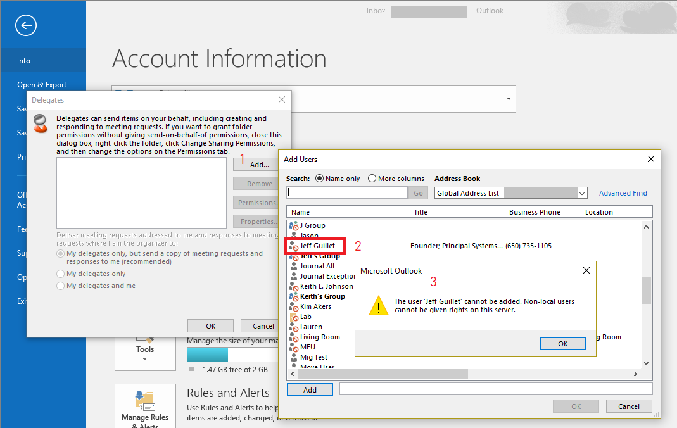
Task: Select MEU in the user list
Action: (308, 348)
